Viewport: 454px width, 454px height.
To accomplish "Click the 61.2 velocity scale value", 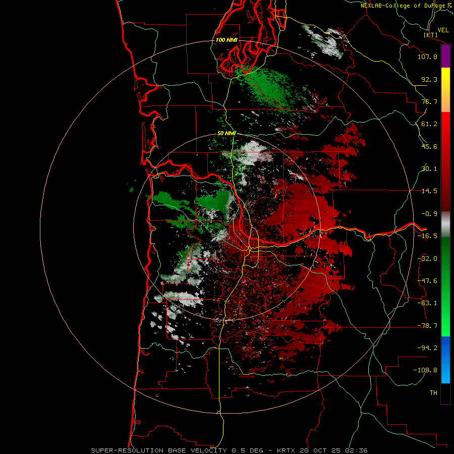I will [x=429, y=124].
